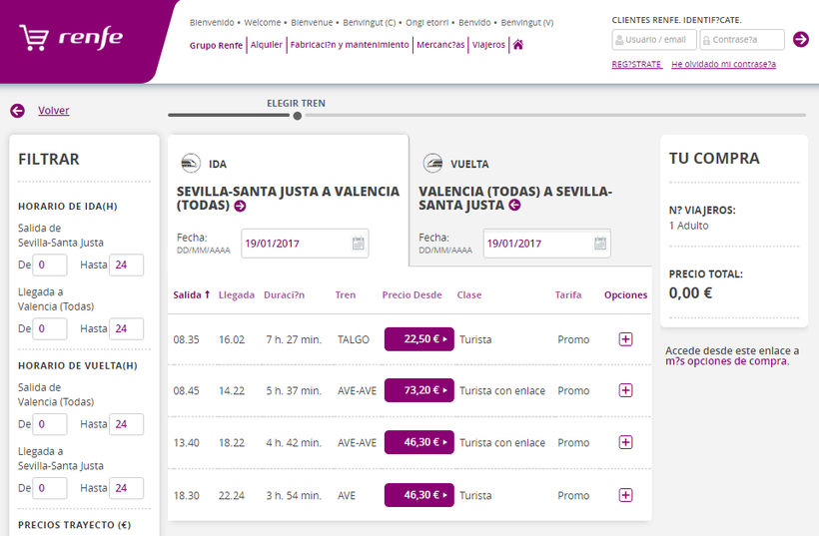This screenshot has width=819, height=536.
Task: Click the REG?STRATE link
Action: tap(636, 65)
